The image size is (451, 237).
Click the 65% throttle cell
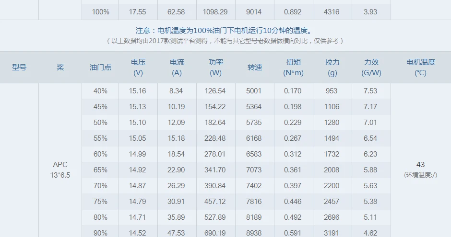100,170
